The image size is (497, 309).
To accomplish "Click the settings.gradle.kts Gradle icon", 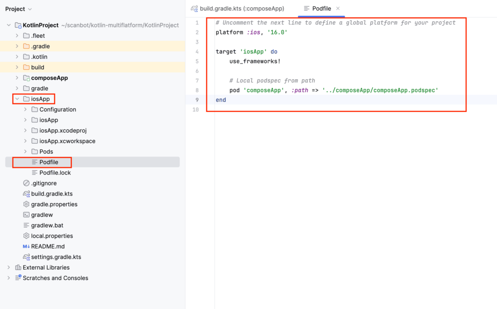I will pyautogui.click(x=26, y=257).
